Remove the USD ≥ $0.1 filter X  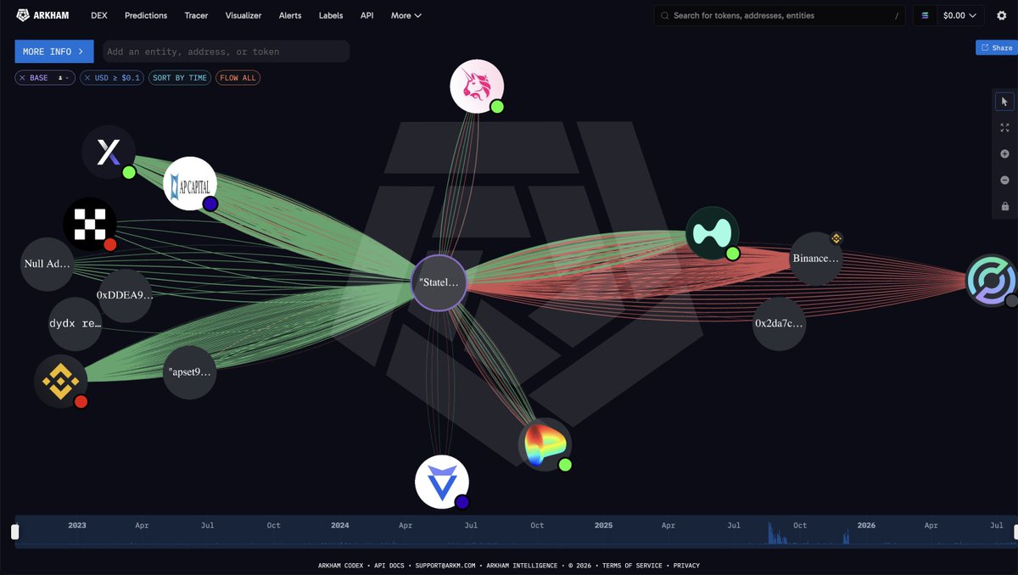coord(87,78)
